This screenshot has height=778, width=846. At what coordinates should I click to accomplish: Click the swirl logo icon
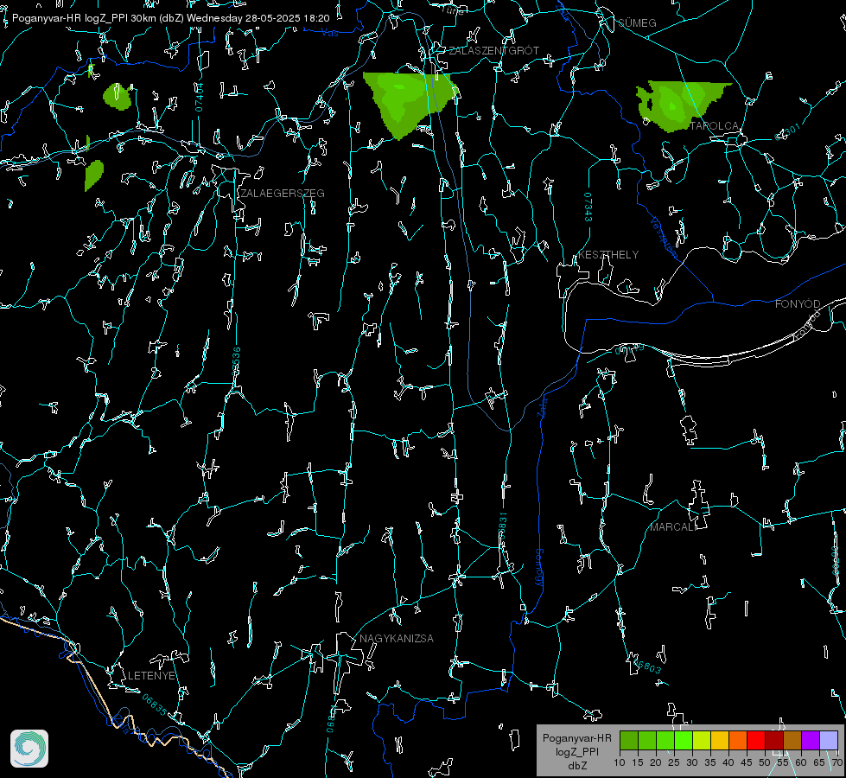(x=29, y=749)
